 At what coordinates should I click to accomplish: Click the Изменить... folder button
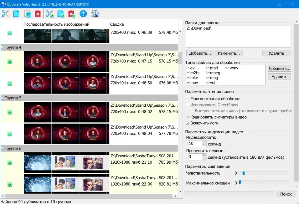(x=229, y=53)
